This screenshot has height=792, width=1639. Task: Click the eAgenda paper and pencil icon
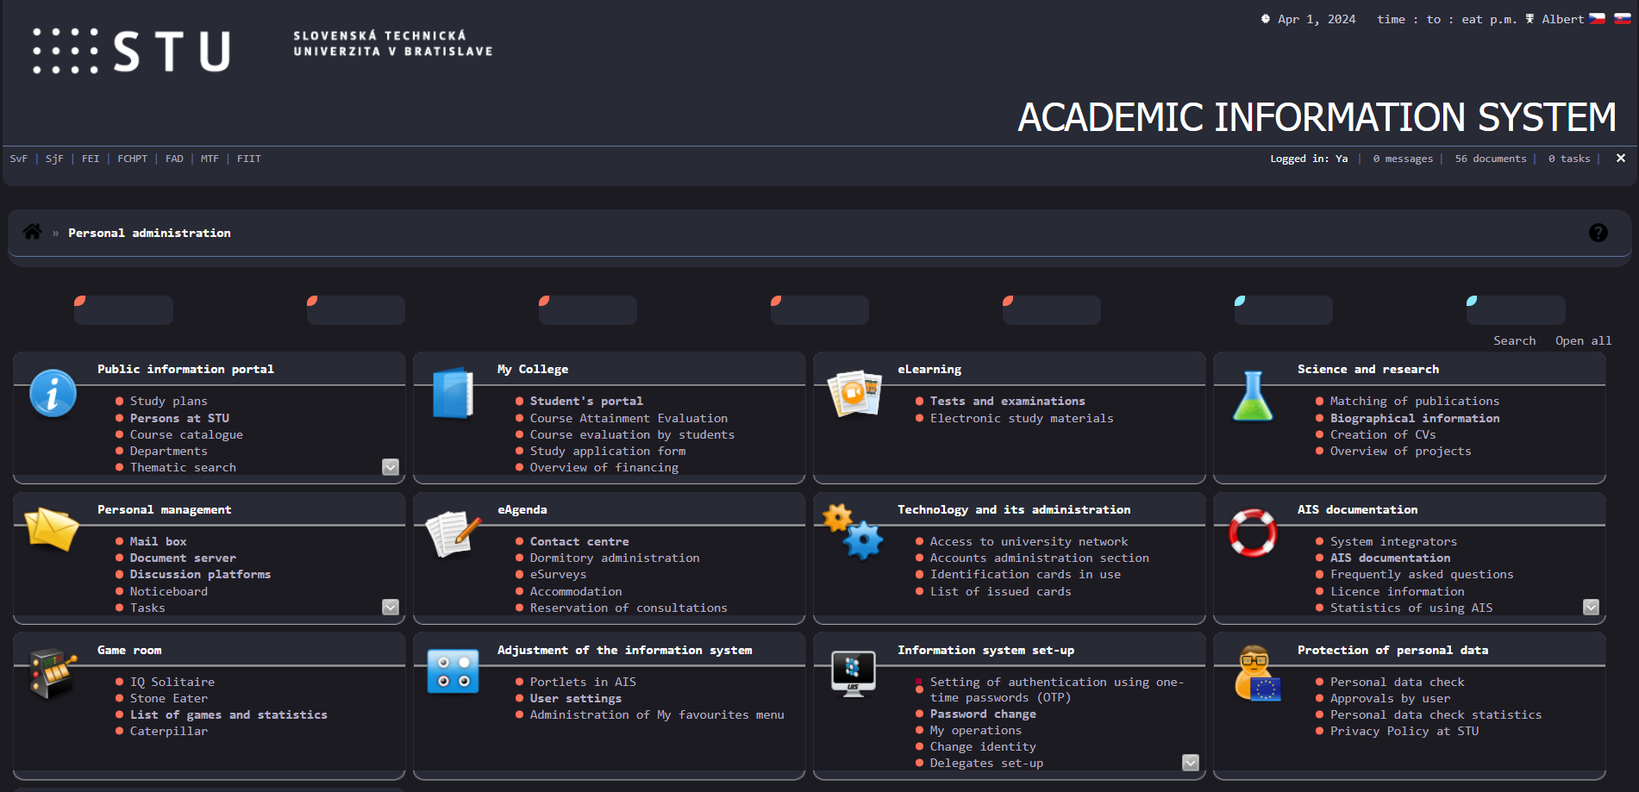pyautogui.click(x=454, y=533)
